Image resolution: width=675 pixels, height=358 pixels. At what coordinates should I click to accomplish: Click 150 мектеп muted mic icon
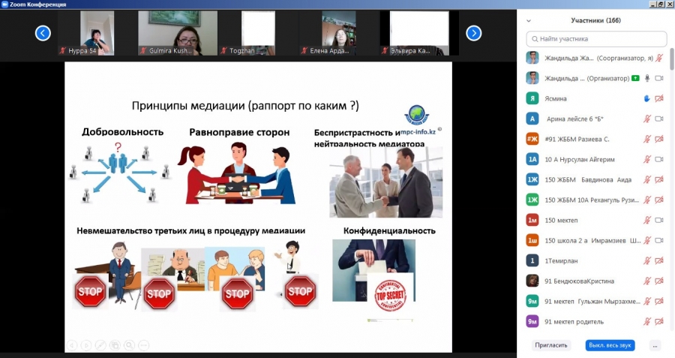[647, 220]
